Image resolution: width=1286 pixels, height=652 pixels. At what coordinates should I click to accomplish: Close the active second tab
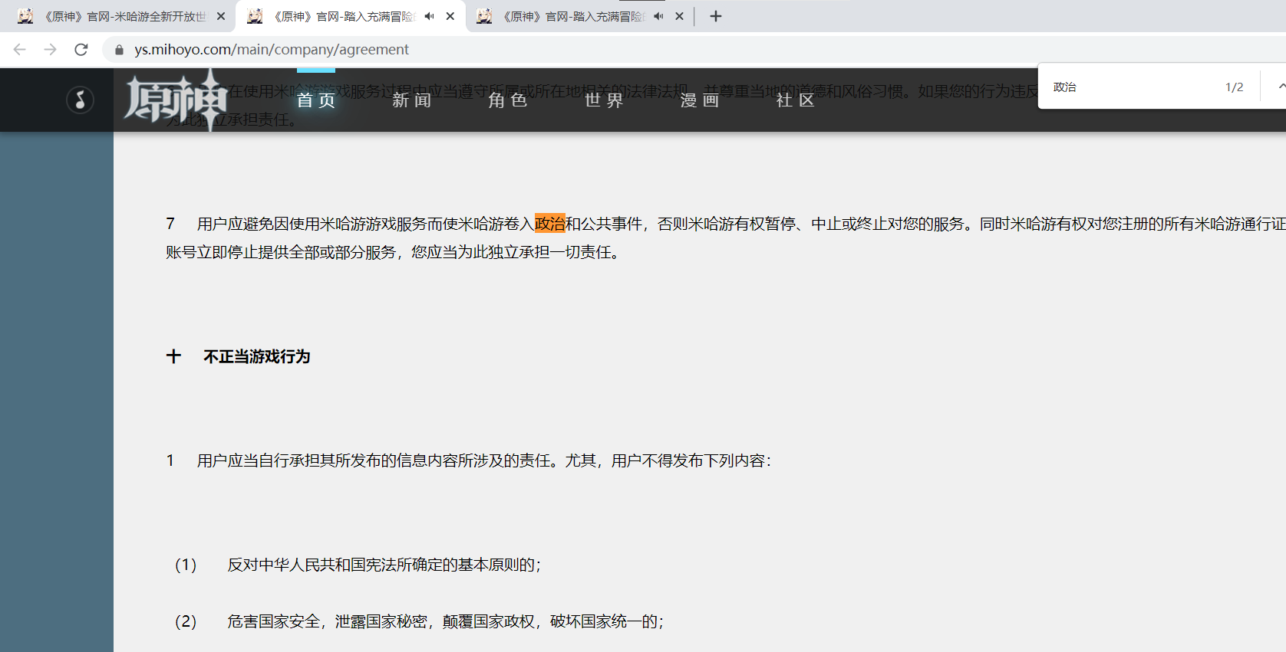tap(450, 16)
